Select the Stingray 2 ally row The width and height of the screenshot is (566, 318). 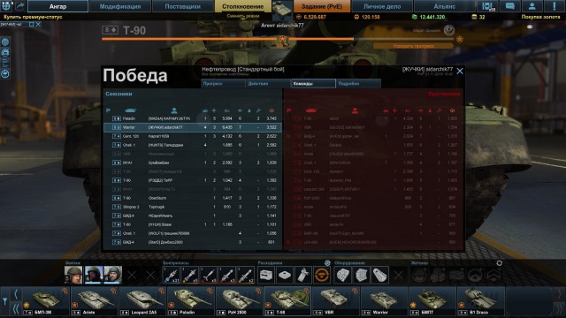pos(193,207)
